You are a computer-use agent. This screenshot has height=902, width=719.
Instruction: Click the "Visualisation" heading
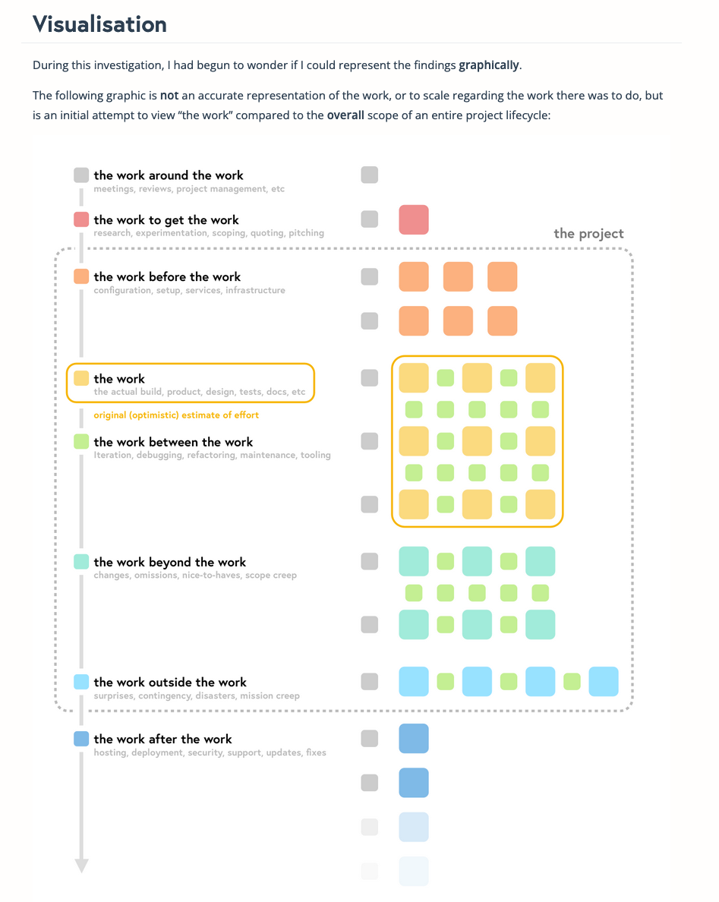(x=99, y=24)
